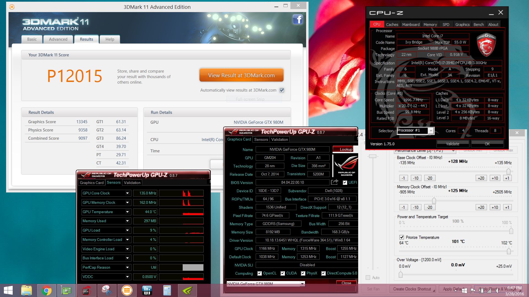This screenshot has width=529, height=297.
Task: Expand VDDC sensor dropdown
Action: [127, 277]
